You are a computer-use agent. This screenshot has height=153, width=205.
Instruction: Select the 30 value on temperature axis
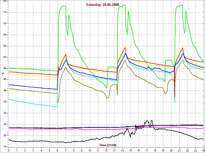pos(4,113)
